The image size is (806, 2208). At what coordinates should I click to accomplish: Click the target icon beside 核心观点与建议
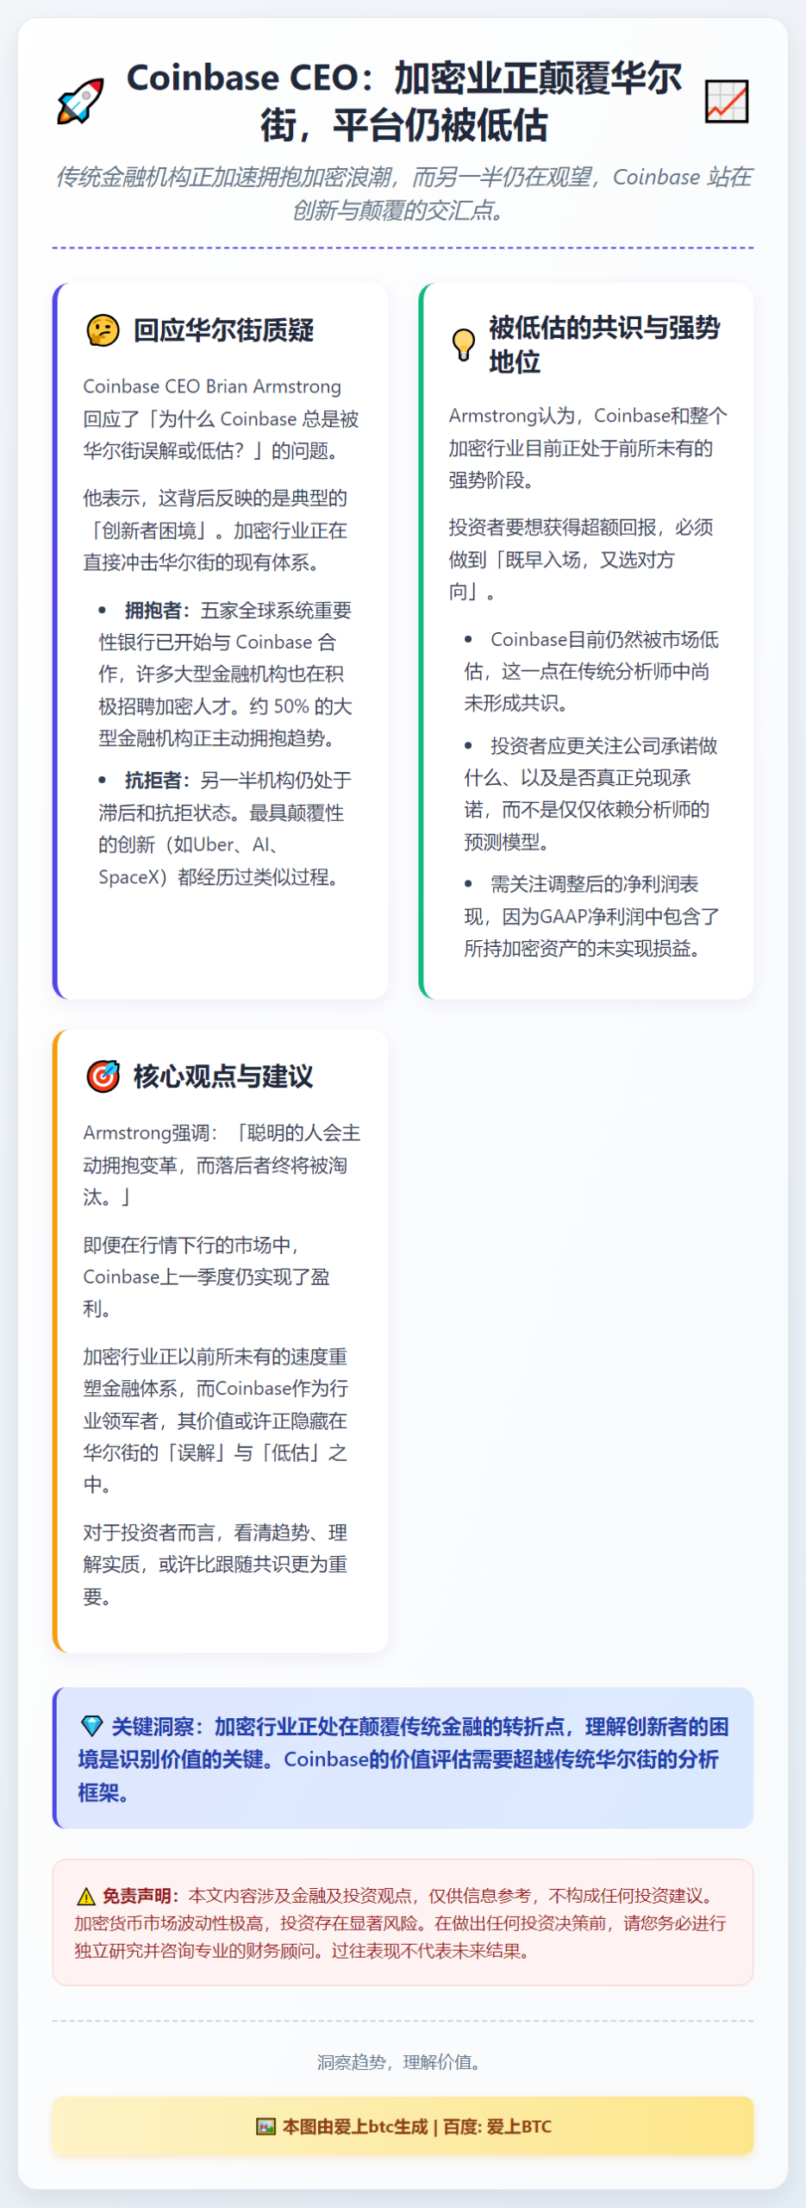pos(103,1076)
